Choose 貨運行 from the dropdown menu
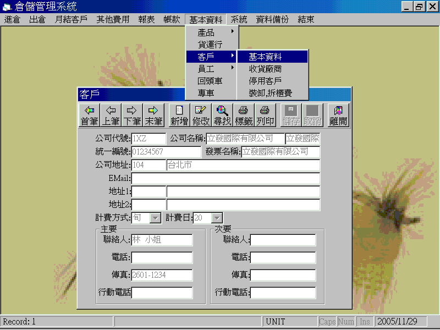Screen dimensions: 440x330 [212, 45]
